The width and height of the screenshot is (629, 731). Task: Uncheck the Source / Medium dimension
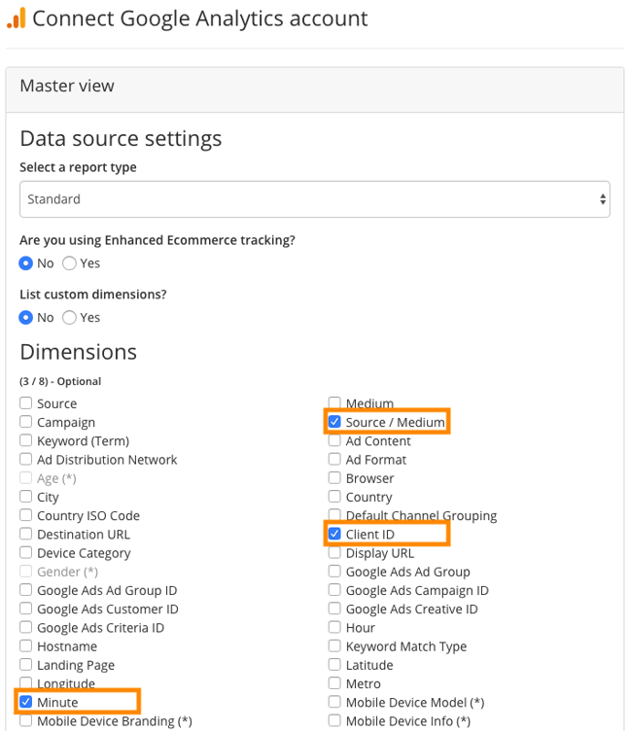click(x=334, y=422)
